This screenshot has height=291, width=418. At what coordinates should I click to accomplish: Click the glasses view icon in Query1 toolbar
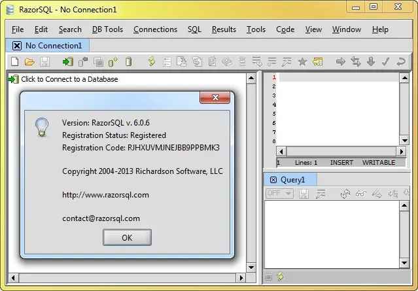(360, 194)
